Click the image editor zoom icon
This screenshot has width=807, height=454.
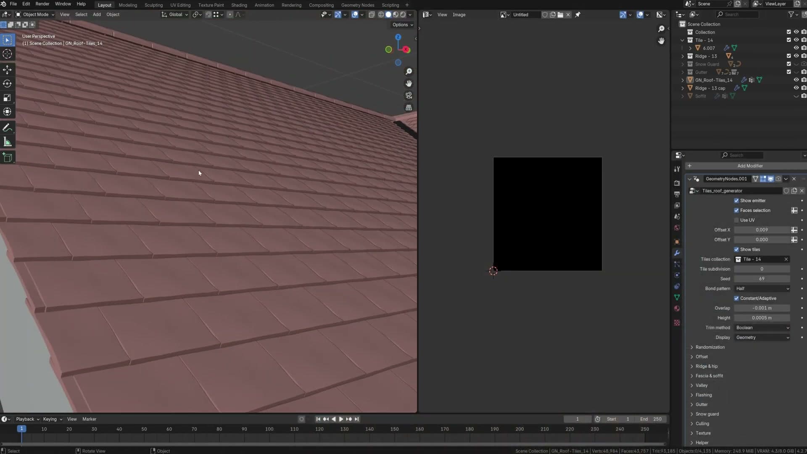661,29
